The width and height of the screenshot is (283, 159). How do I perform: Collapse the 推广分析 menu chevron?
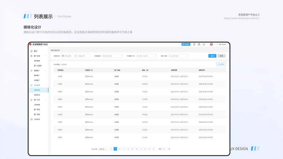point(46,100)
